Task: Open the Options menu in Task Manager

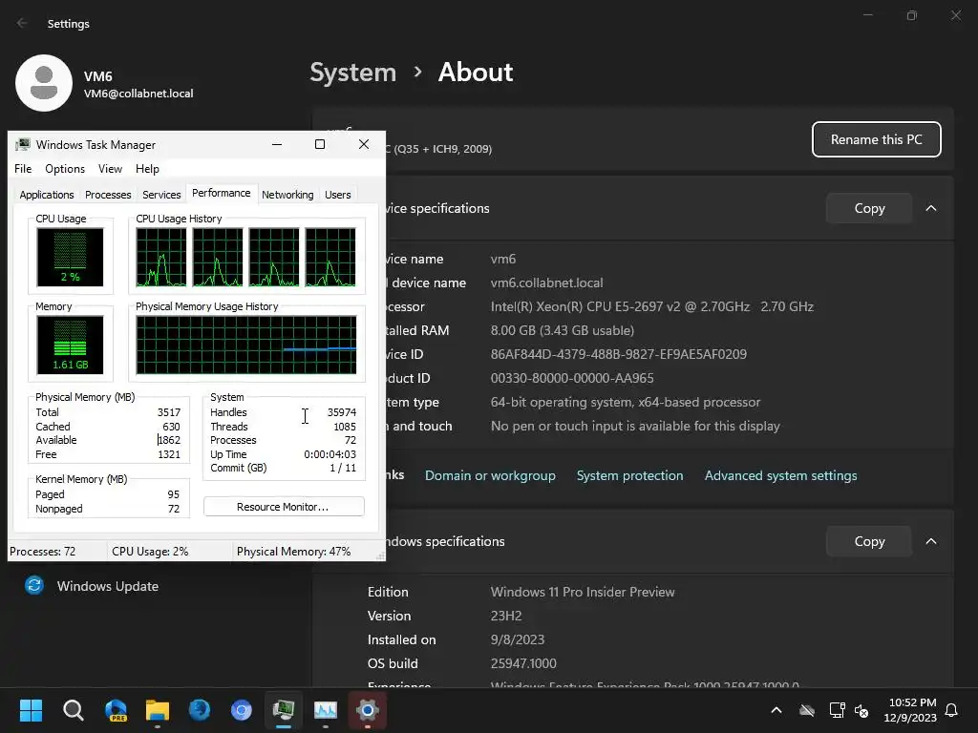Action: point(65,169)
